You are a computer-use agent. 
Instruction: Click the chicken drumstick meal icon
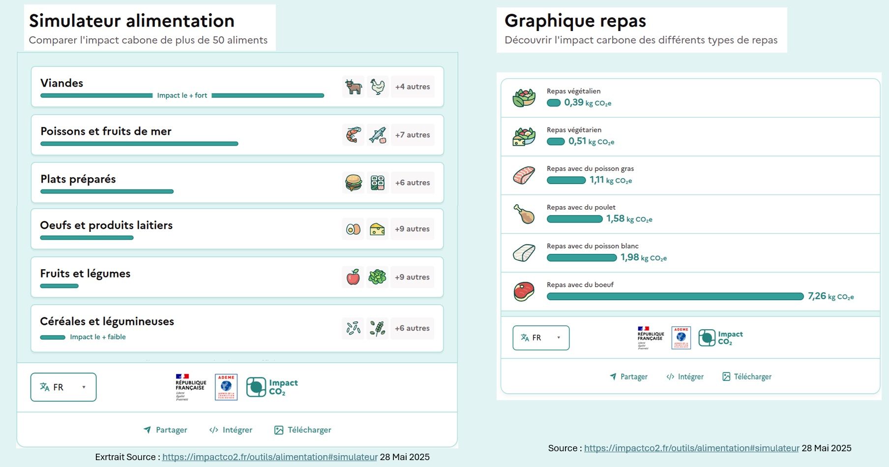coord(524,215)
